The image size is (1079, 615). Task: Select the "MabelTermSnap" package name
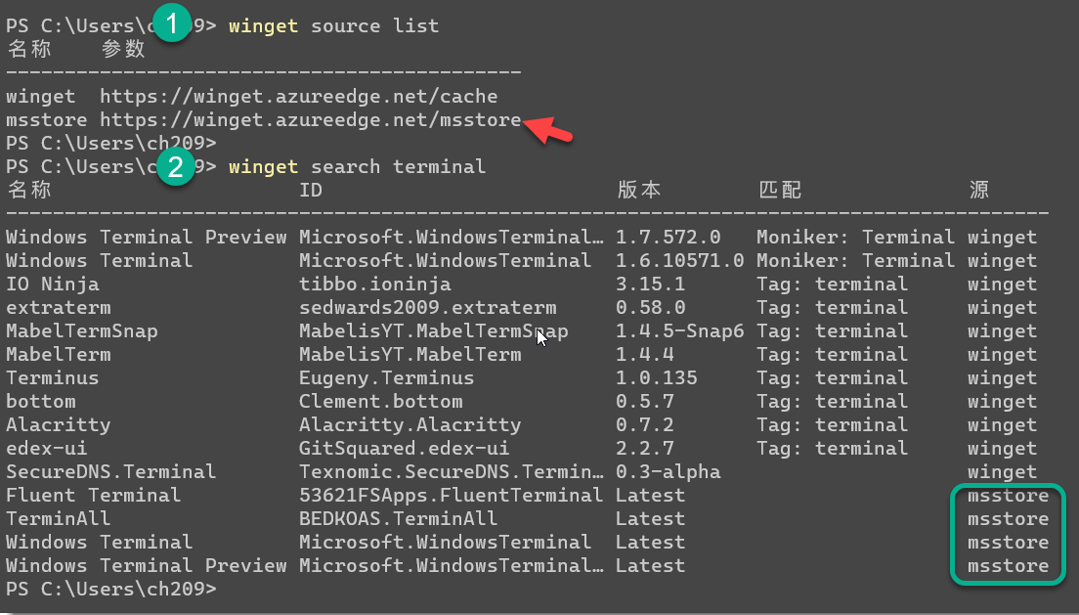click(82, 331)
